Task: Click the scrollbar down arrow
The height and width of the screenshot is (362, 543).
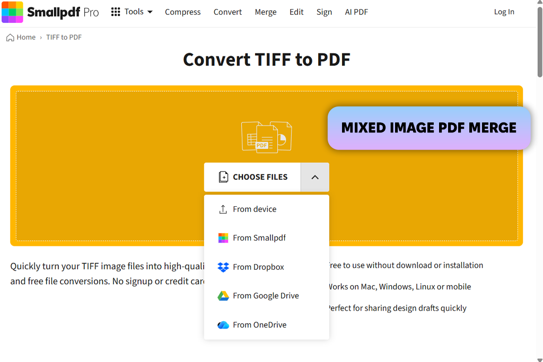Action: pos(539,359)
